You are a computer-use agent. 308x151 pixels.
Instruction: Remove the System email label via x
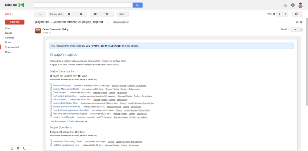[x=128, y=22]
